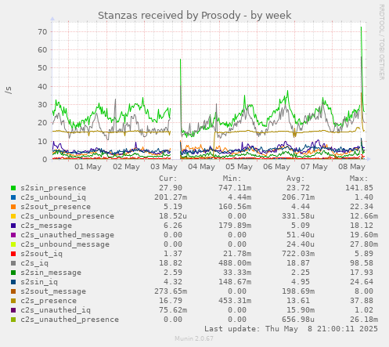Click the Cur: column header
Screen dimensions: 389x347
(168, 179)
